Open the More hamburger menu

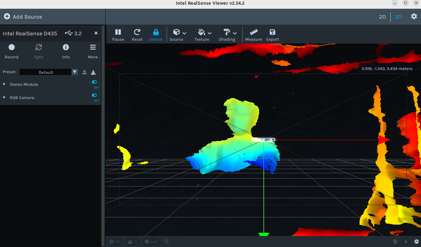[93, 51]
